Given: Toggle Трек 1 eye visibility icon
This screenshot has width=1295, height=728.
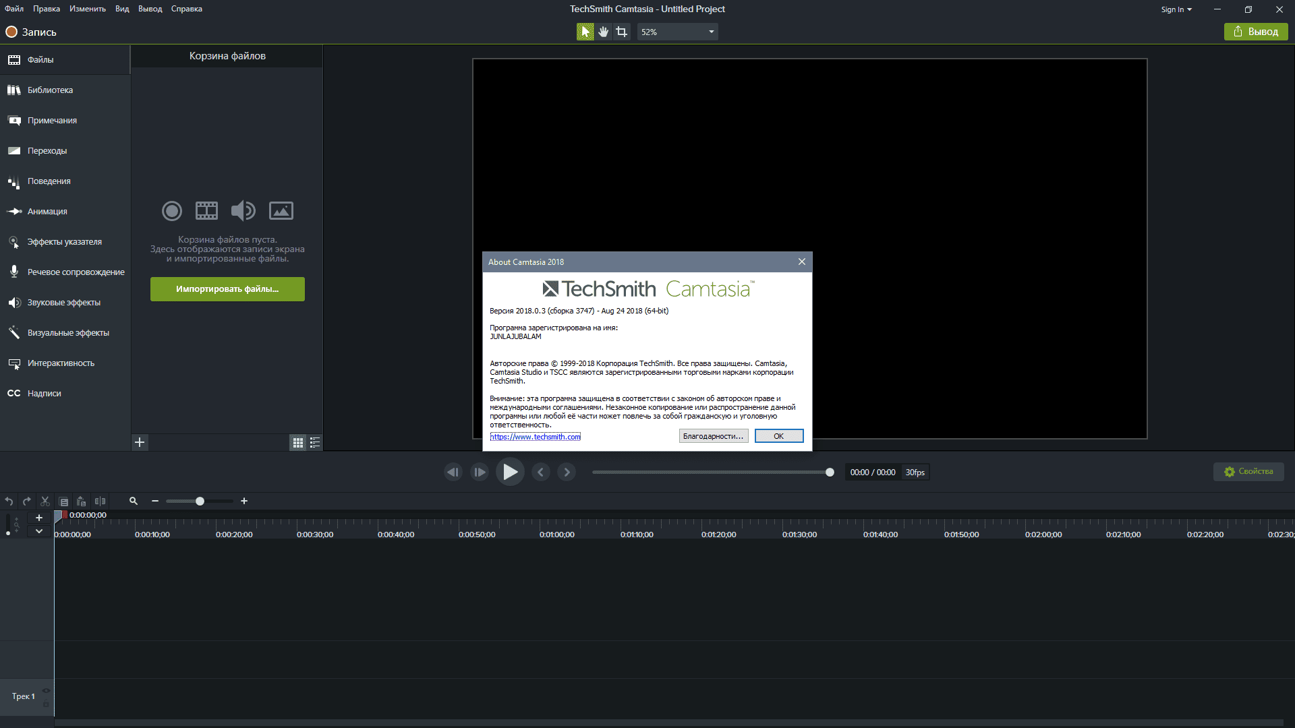Looking at the screenshot, I should coord(46,690).
